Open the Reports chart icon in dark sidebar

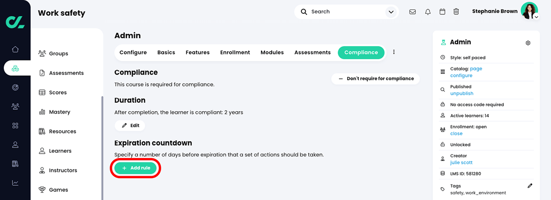15,182
